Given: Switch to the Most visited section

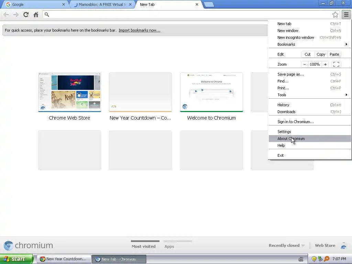Looking at the screenshot, I should point(144,246).
